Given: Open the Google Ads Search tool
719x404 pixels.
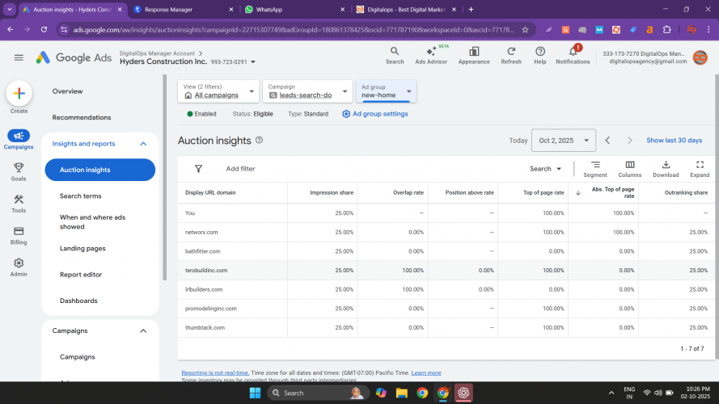Looking at the screenshot, I should coord(395,55).
